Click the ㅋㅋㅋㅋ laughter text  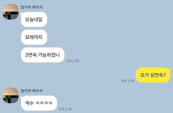coord(44,103)
